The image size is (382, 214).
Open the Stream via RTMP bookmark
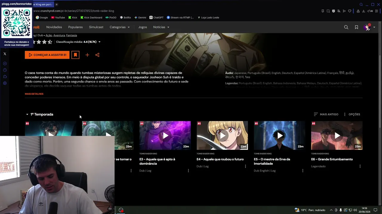[x=180, y=18]
